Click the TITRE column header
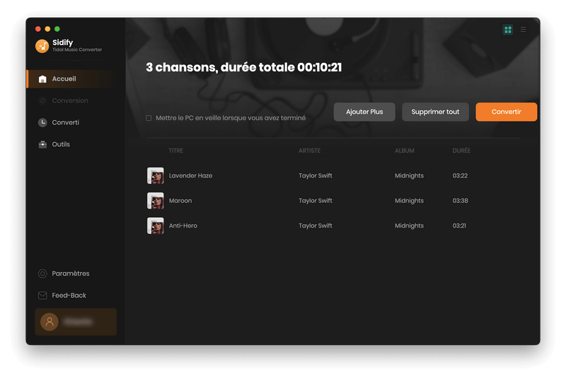 tap(175, 151)
